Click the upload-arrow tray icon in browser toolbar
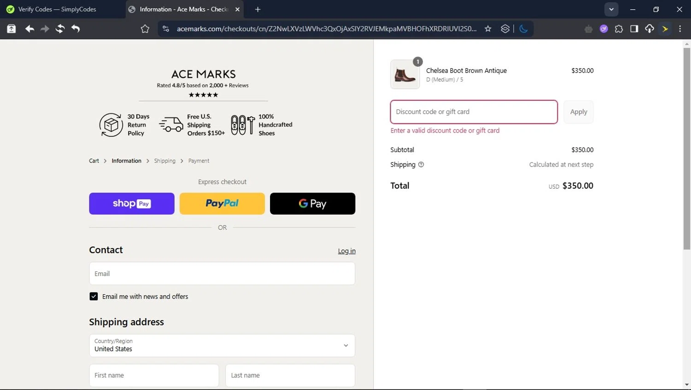This screenshot has height=390, width=691. (12, 29)
